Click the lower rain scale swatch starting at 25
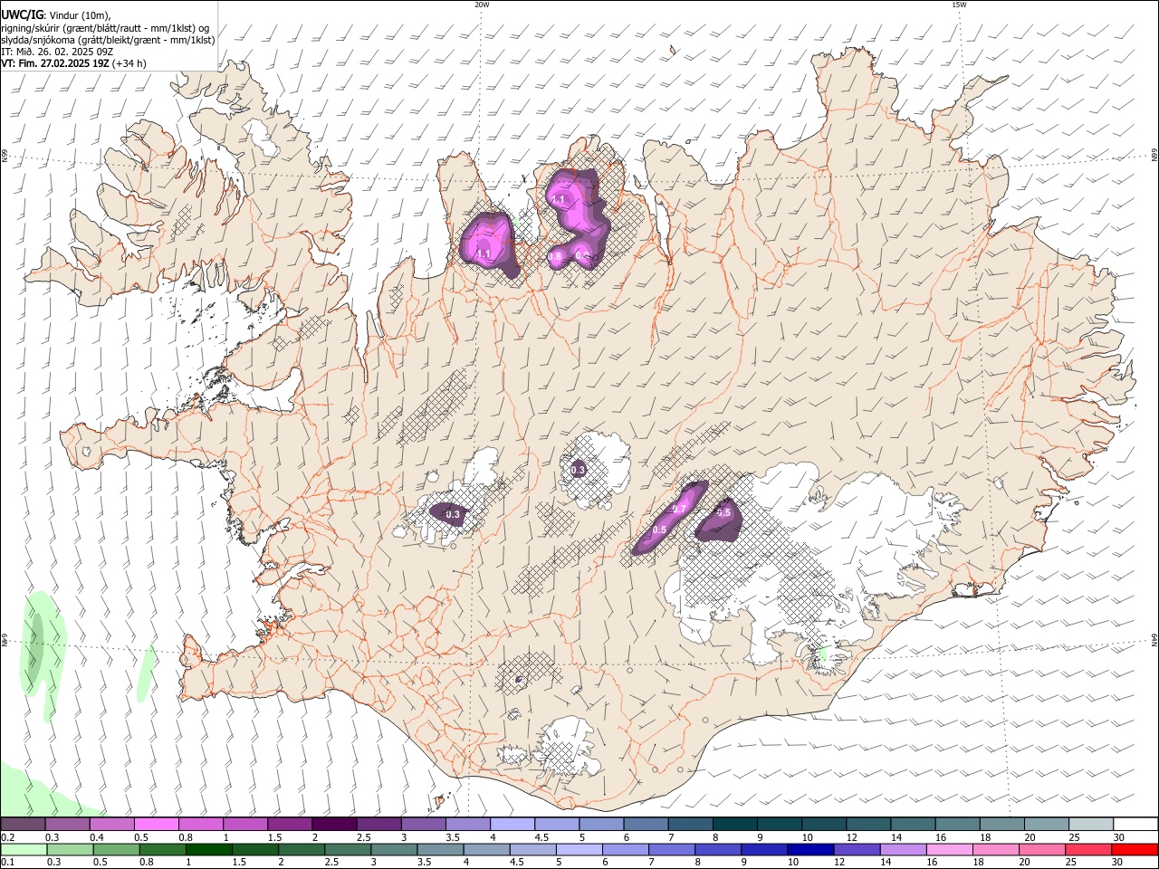 click(1088, 850)
